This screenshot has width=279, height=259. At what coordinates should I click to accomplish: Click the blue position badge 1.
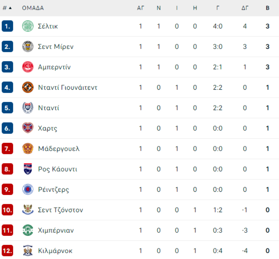tap(7, 26)
